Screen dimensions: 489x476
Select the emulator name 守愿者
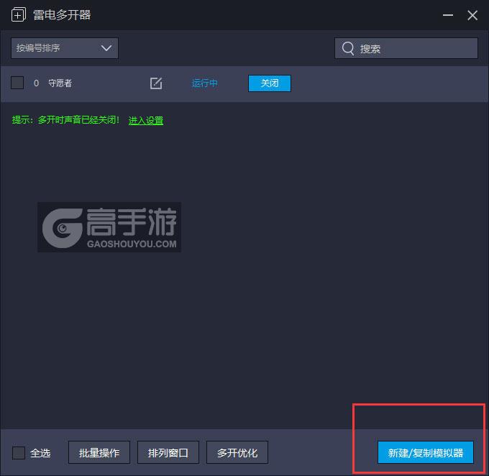tap(60, 83)
